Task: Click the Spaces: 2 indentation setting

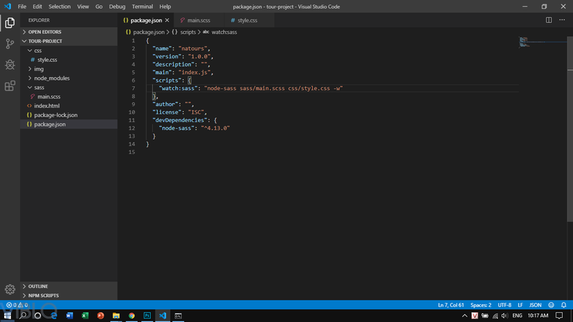Action: [x=481, y=305]
